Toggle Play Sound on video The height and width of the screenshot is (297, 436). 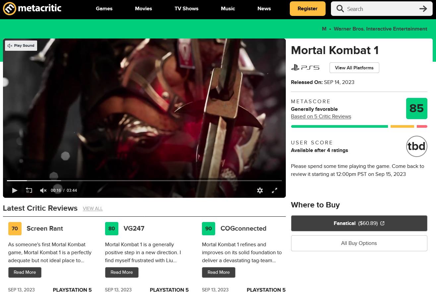click(21, 46)
